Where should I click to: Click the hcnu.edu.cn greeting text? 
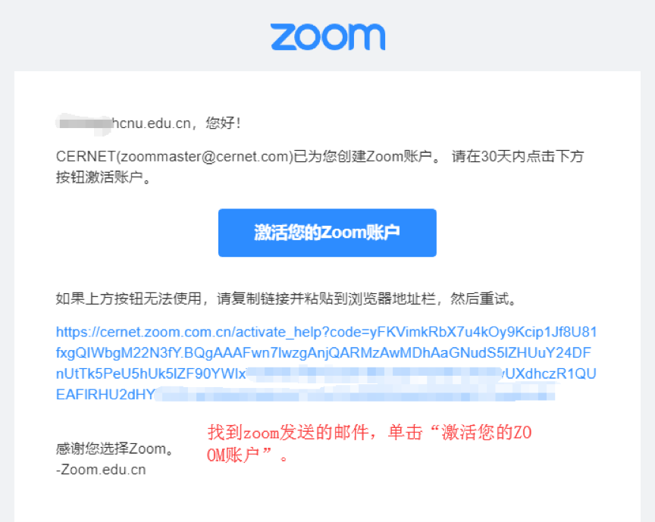coord(152,123)
